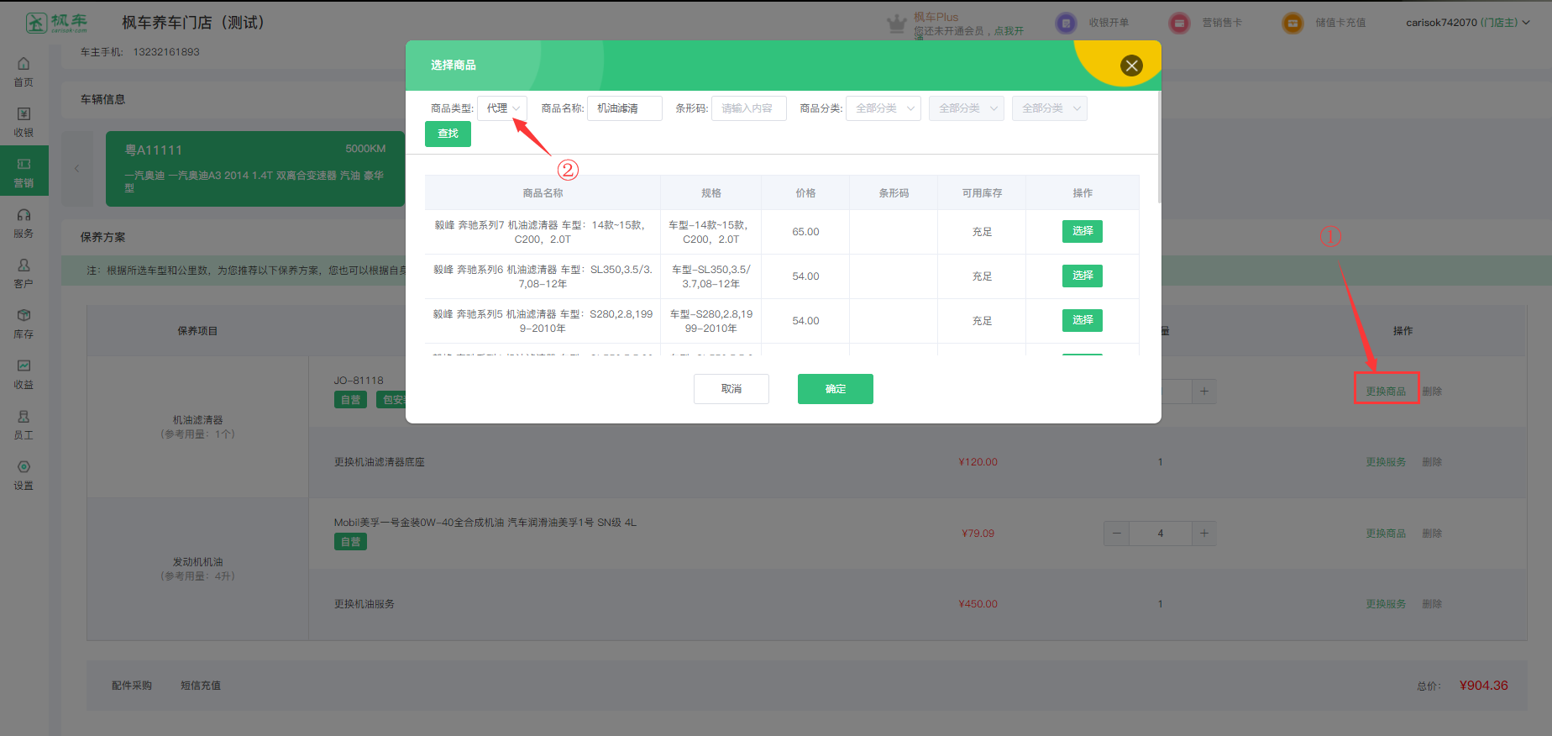The image size is (1552, 736).
Task: Click 商品名称 field containing 机油滤清
Action: click(625, 108)
